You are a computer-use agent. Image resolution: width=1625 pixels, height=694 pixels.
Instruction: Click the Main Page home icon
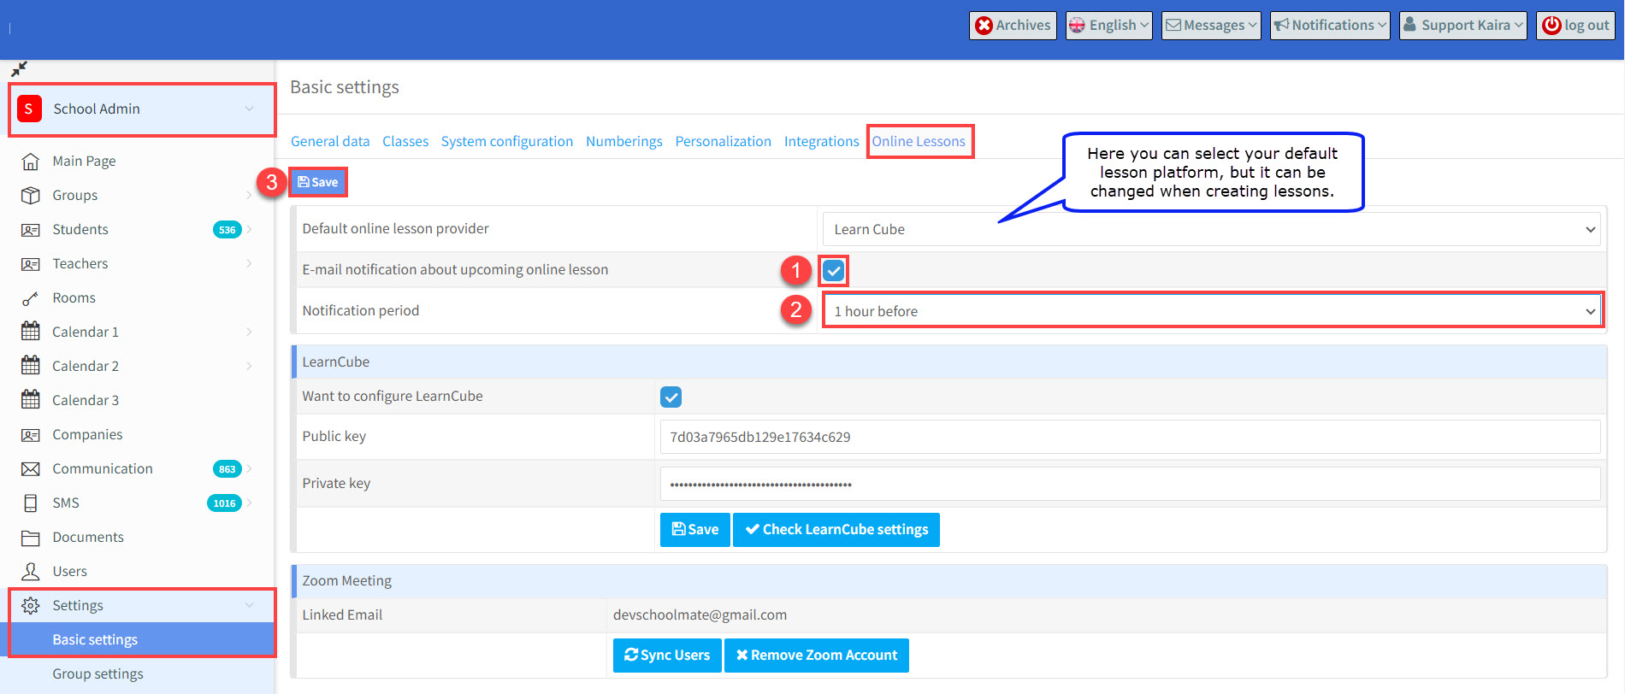click(x=30, y=161)
